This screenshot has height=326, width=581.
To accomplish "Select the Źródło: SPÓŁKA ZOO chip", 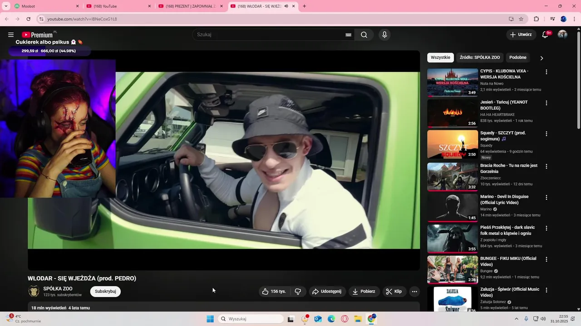I will click(x=480, y=58).
